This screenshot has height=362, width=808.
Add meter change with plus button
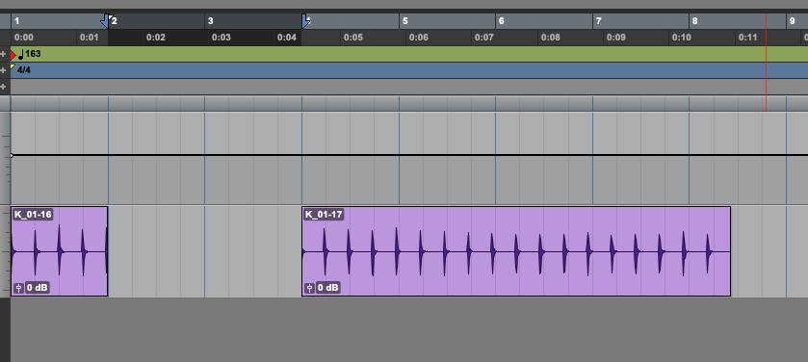(x=4, y=70)
